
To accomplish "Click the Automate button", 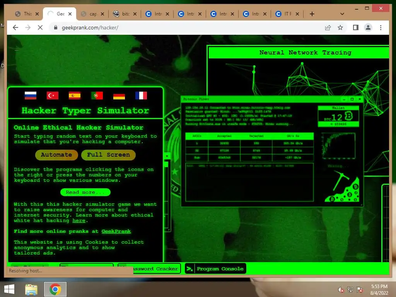I will pyautogui.click(x=56, y=155).
